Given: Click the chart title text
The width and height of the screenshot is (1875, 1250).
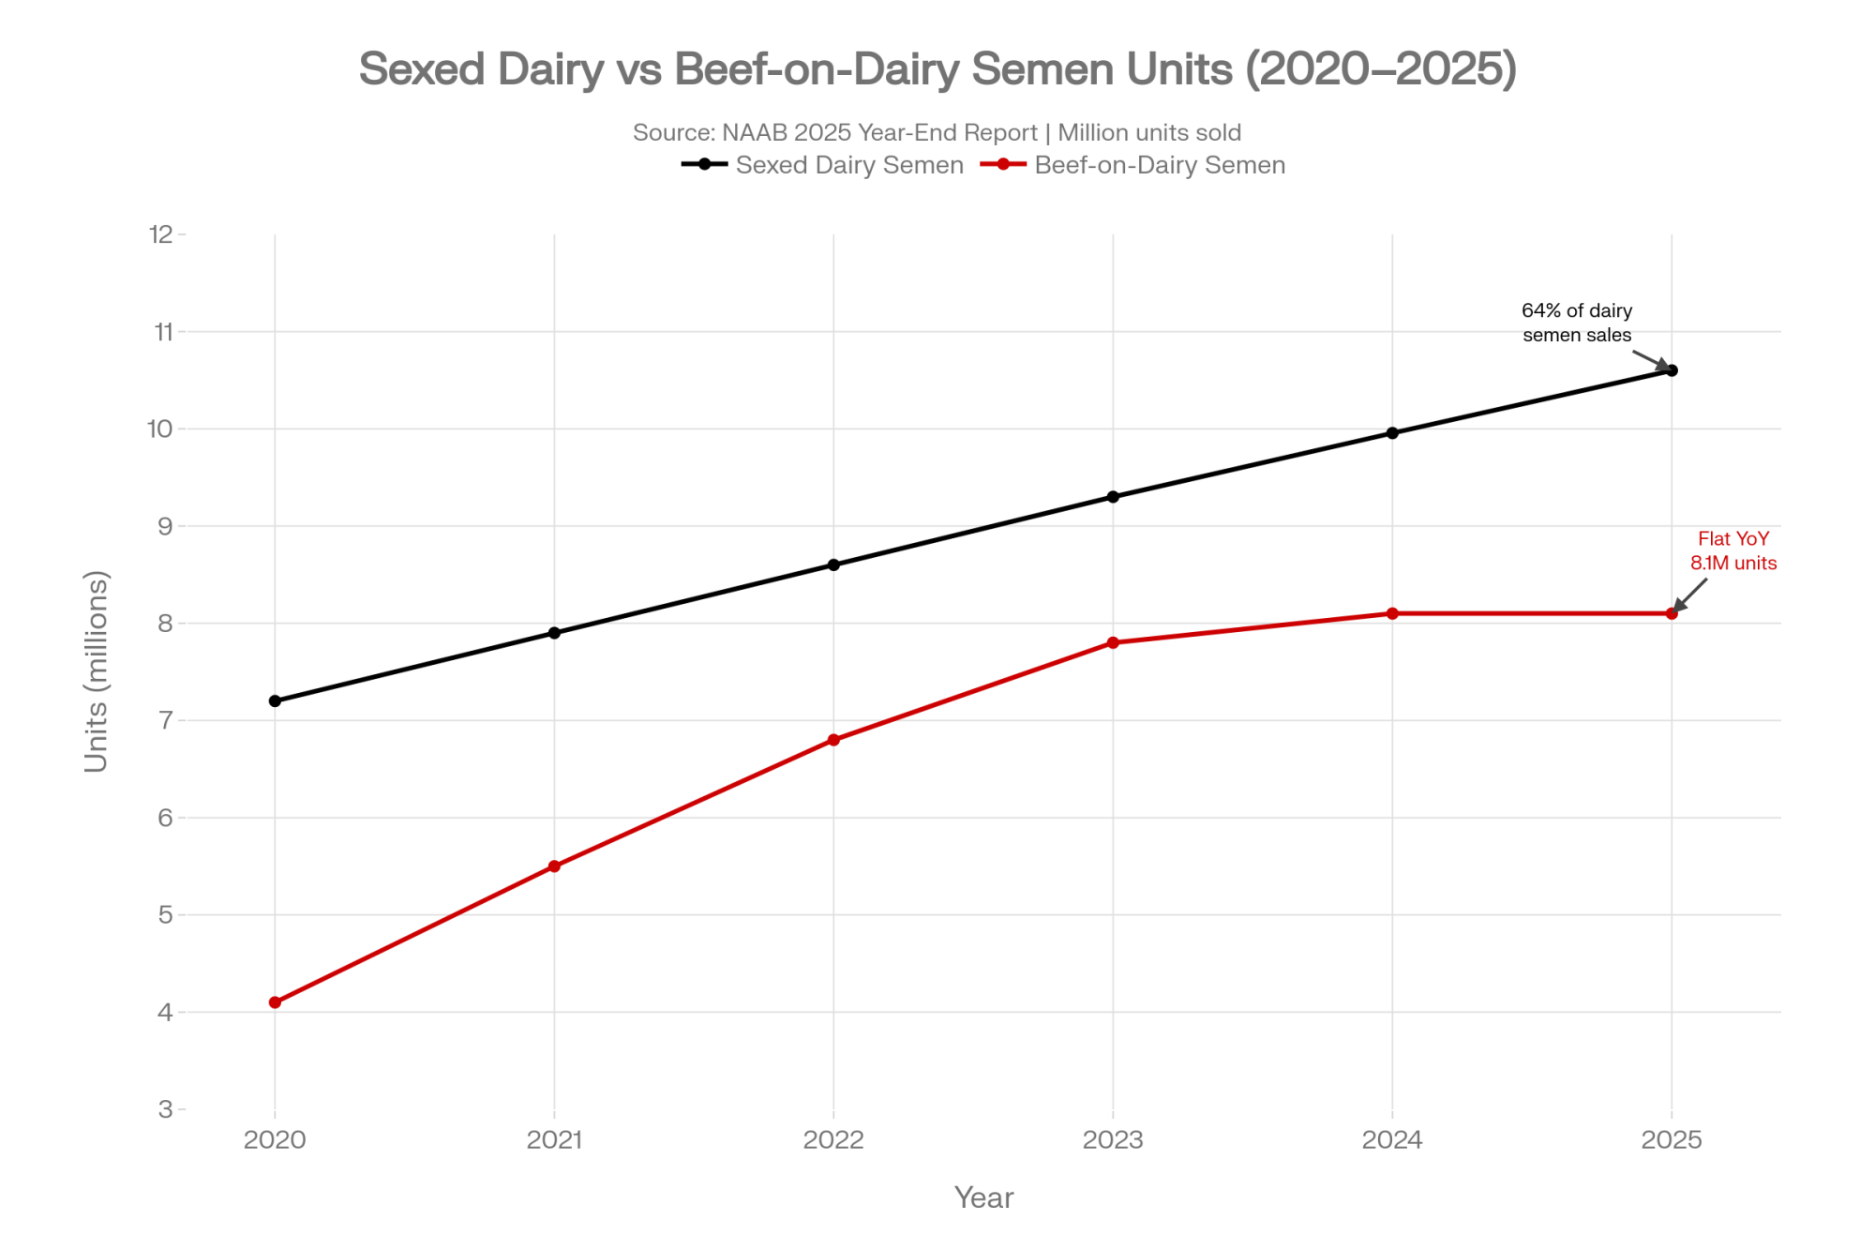Looking at the screenshot, I should coord(937,69).
